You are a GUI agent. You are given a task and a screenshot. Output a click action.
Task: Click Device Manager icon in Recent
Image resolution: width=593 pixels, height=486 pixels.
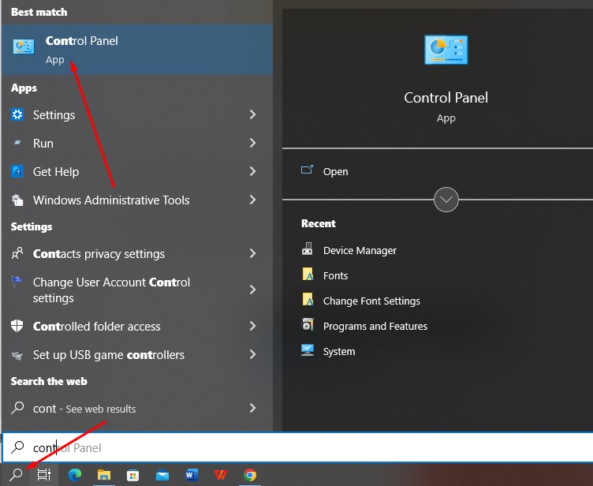click(307, 249)
